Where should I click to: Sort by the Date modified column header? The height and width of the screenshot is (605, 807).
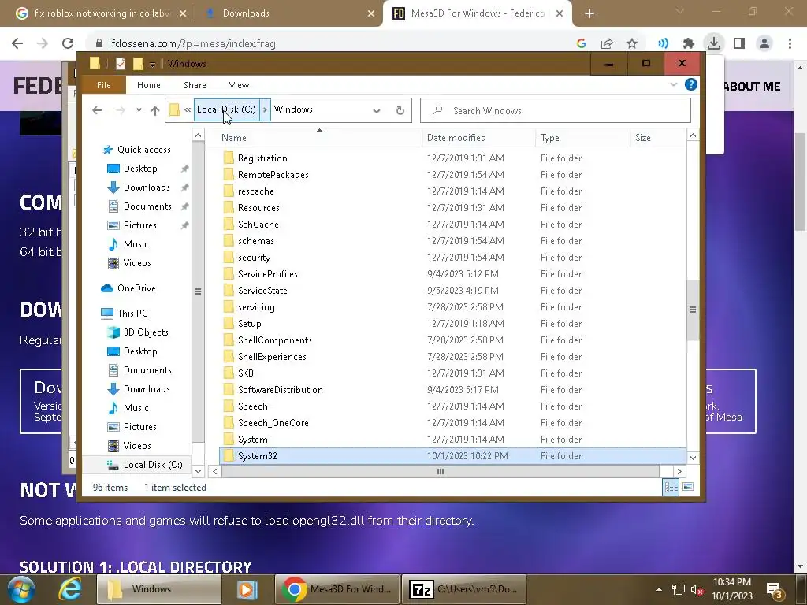456,138
